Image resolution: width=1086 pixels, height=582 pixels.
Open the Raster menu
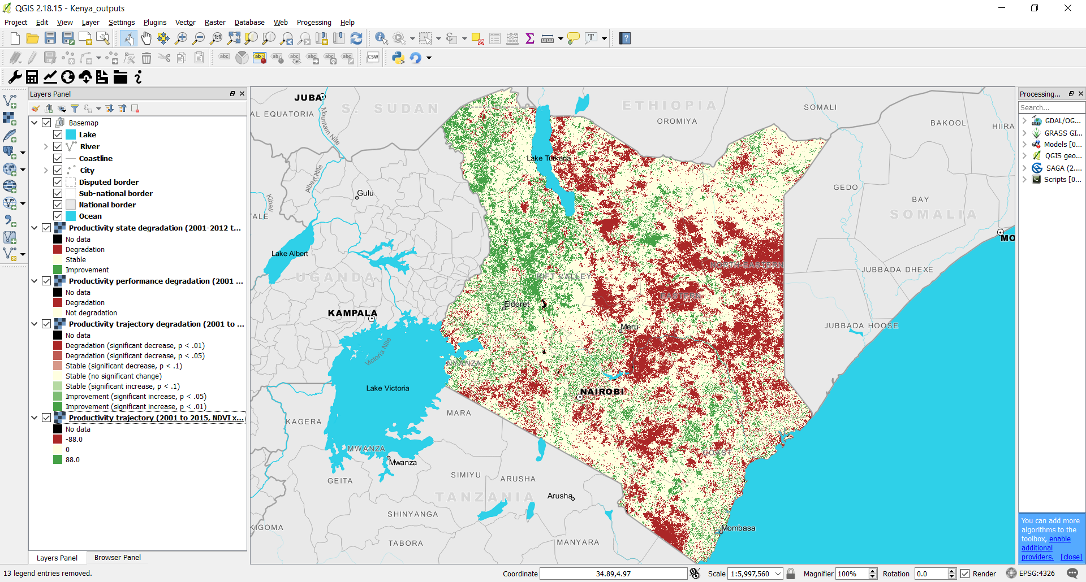215,23
